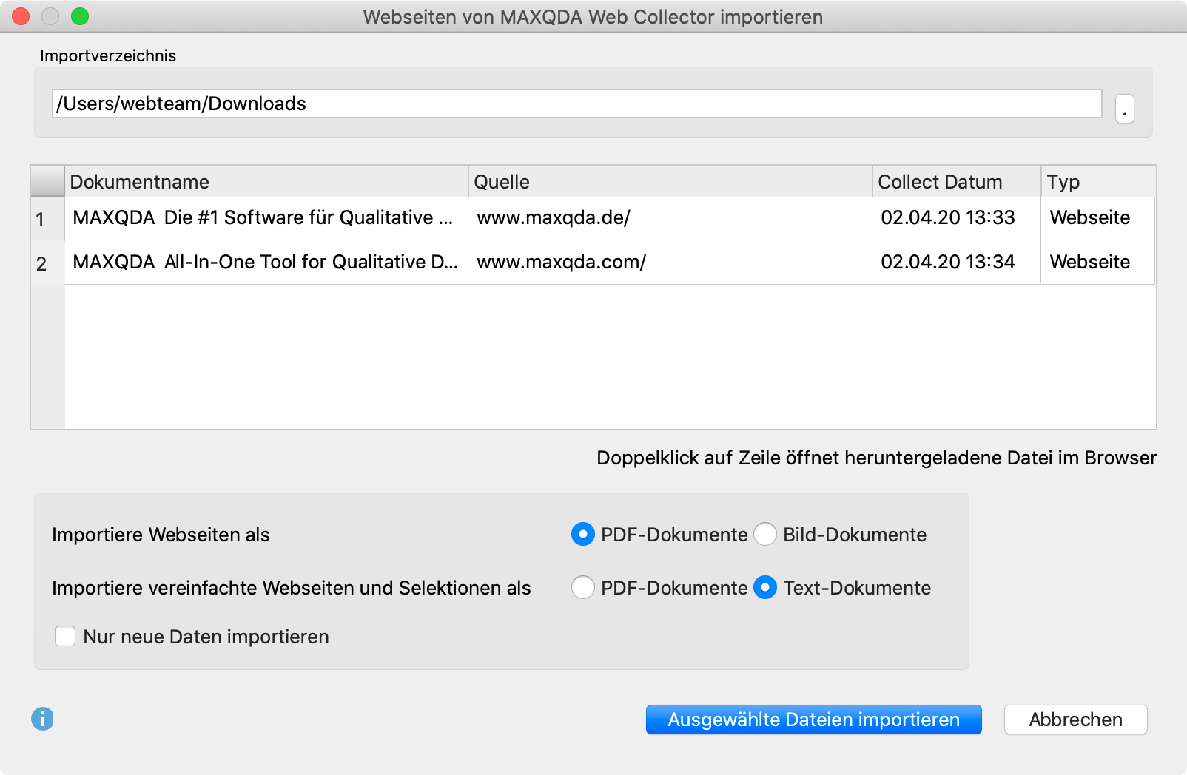Sort by Collect Datum column header

coord(957,182)
